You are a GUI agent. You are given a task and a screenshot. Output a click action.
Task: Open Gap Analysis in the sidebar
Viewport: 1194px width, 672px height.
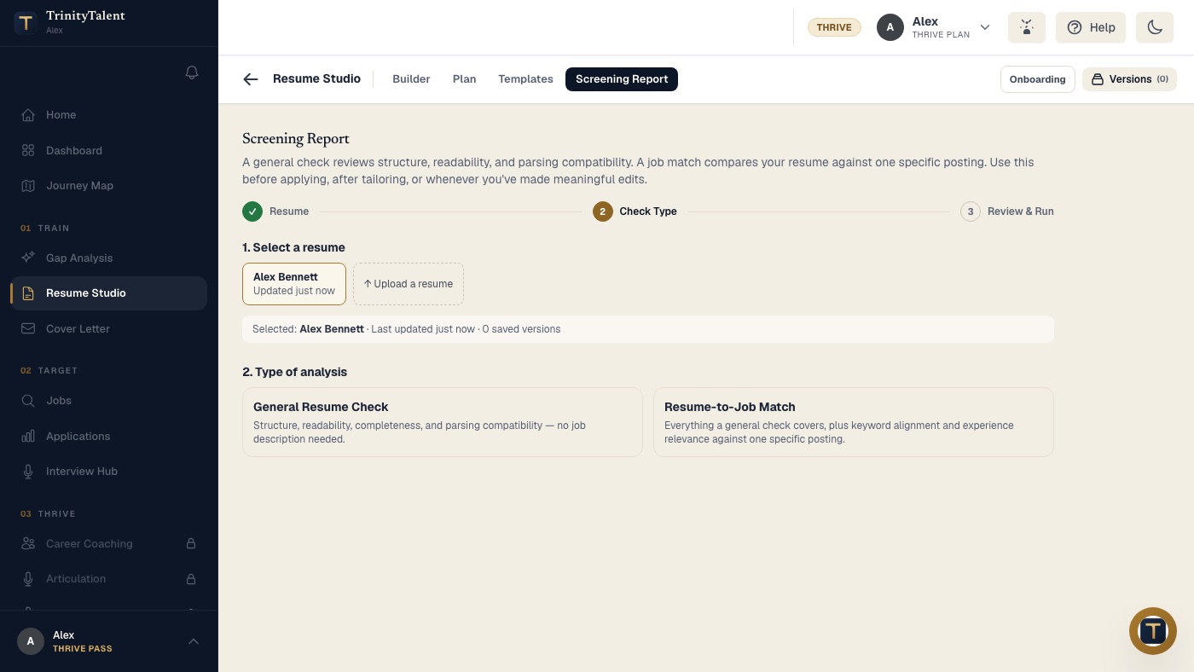[x=109, y=258]
